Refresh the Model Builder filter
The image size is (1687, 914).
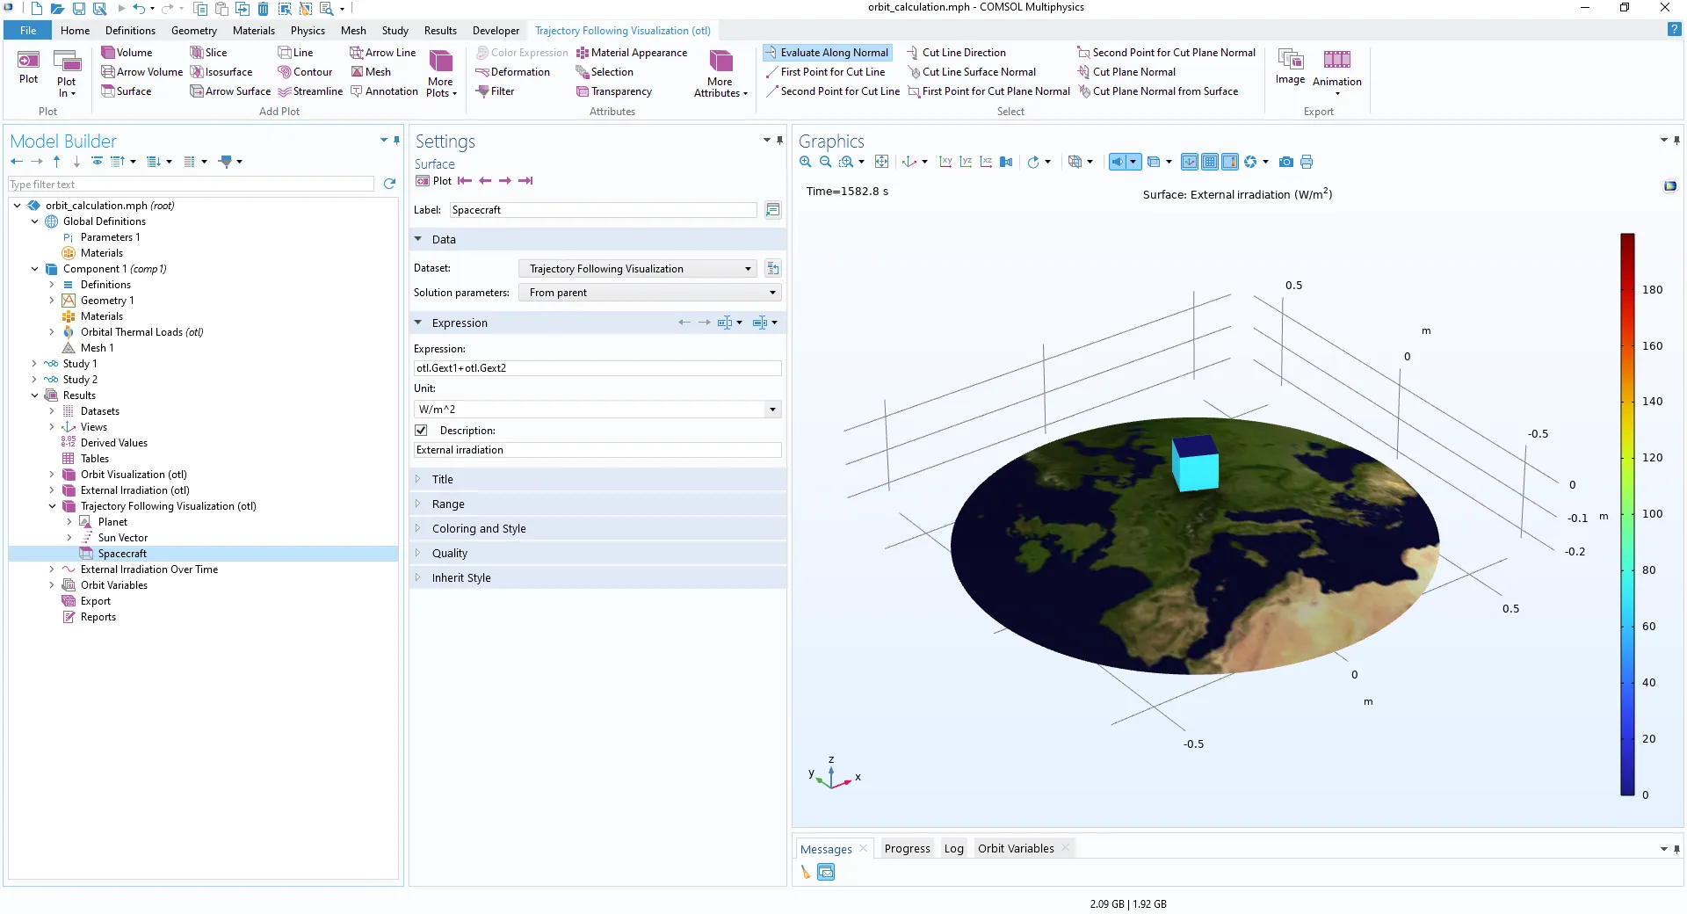tap(389, 184)
